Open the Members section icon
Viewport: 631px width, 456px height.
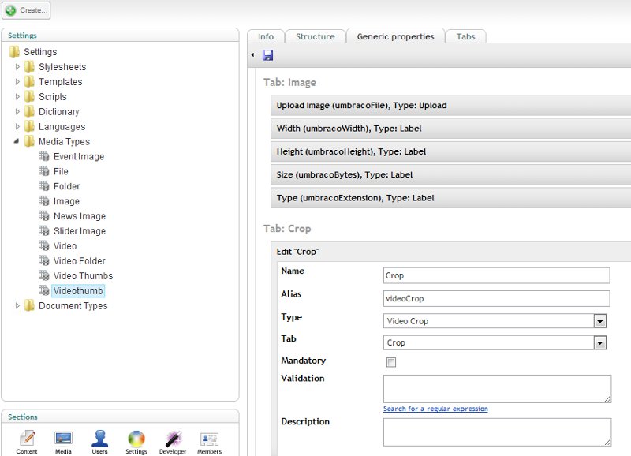[209, 439]
